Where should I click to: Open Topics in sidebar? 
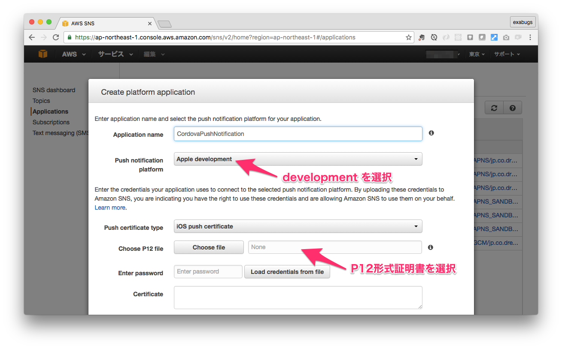(x=41, y=101)
